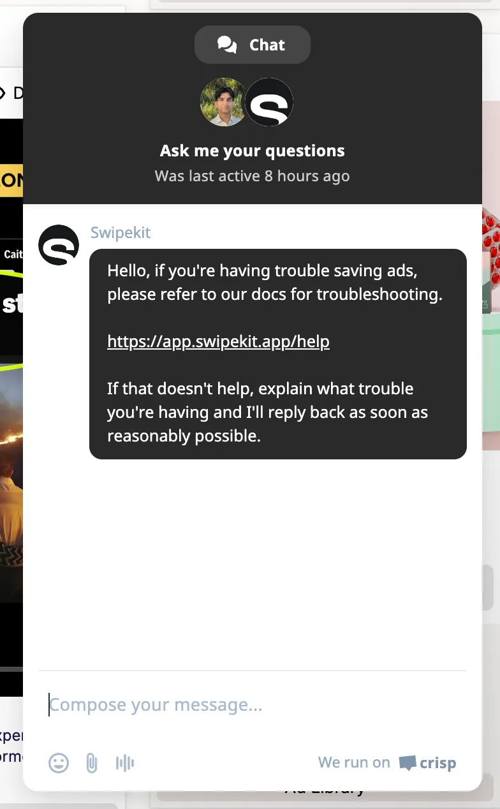Open the emoji picker smiley icon
500x809 pixels.
click(59, 762)
